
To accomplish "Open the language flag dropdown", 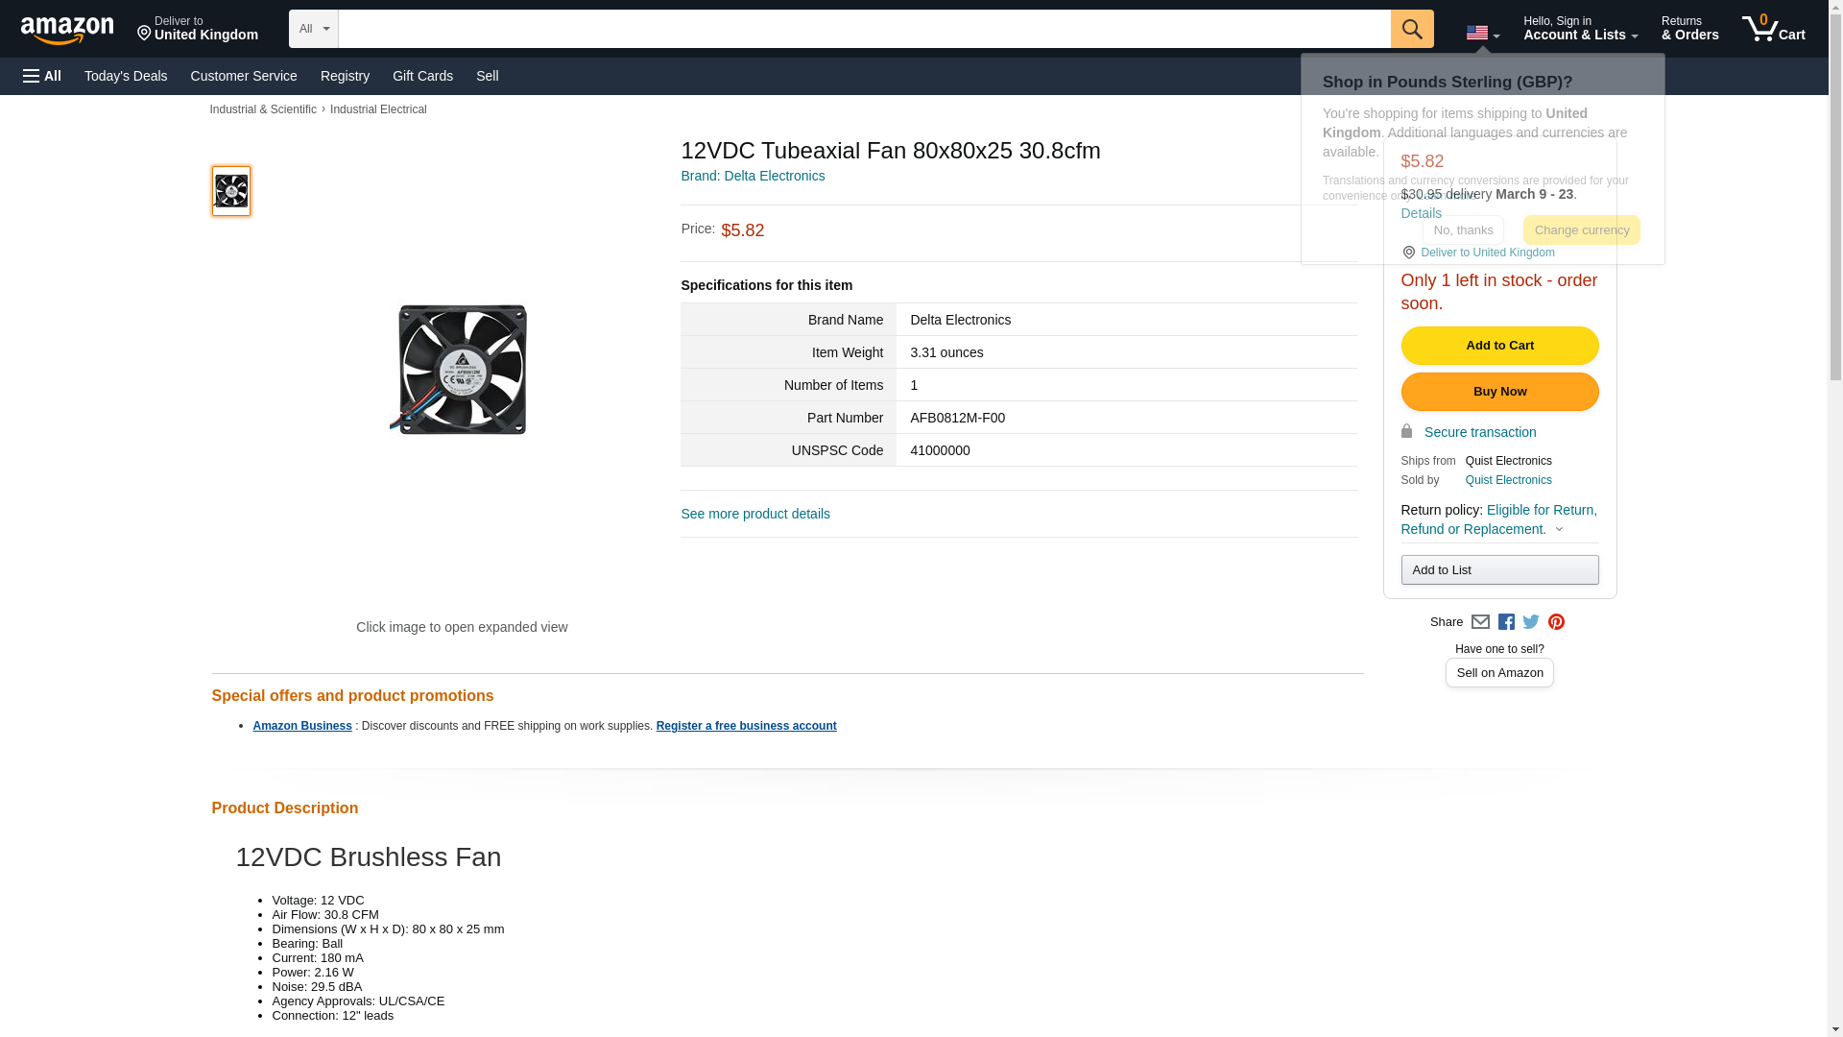I will point(1482,34).
